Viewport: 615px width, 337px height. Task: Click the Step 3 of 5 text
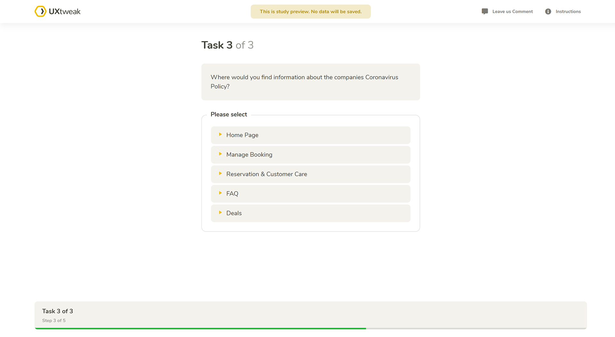[54, 320]
